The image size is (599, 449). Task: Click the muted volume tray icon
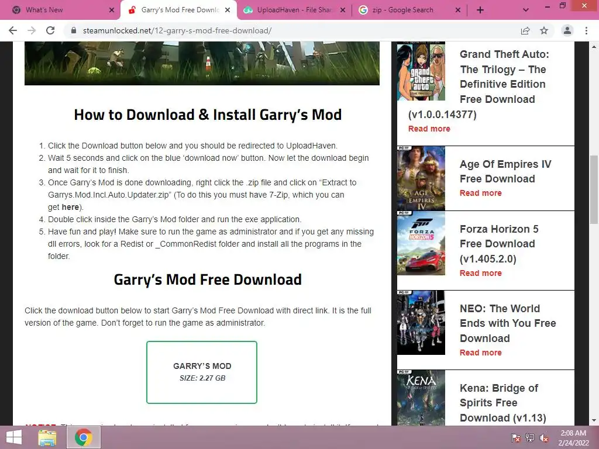coord(544,437)
